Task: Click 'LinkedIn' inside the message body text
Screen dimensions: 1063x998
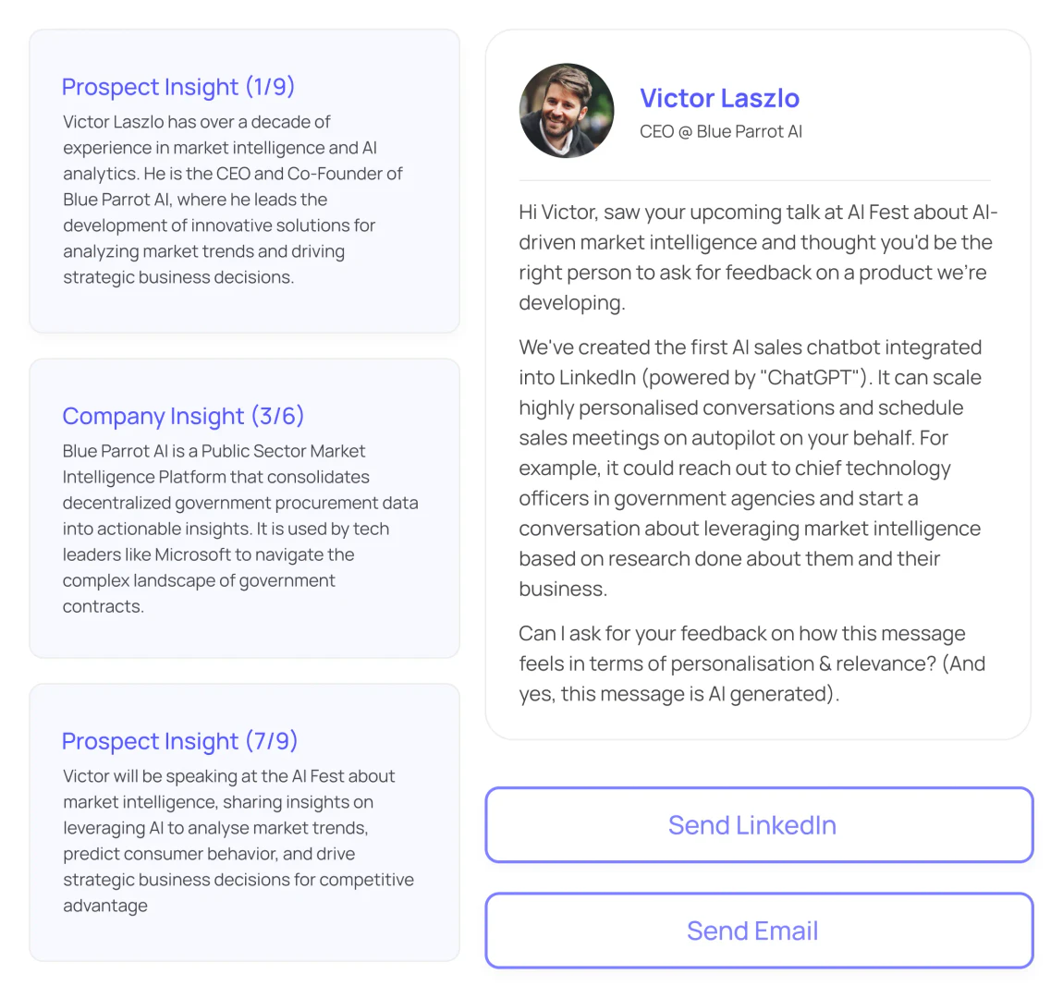Action: [x=590, y=378]
